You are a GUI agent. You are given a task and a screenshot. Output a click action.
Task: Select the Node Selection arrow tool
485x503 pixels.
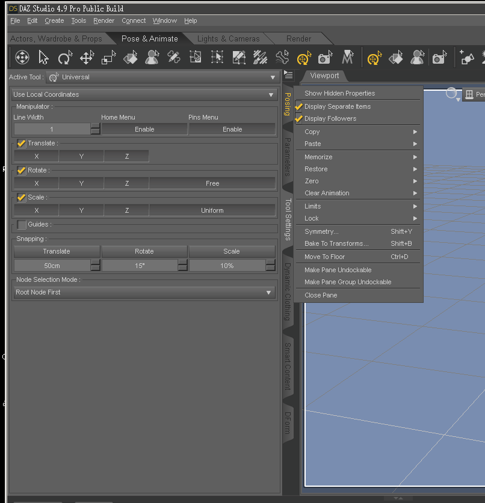coord(43,58)
